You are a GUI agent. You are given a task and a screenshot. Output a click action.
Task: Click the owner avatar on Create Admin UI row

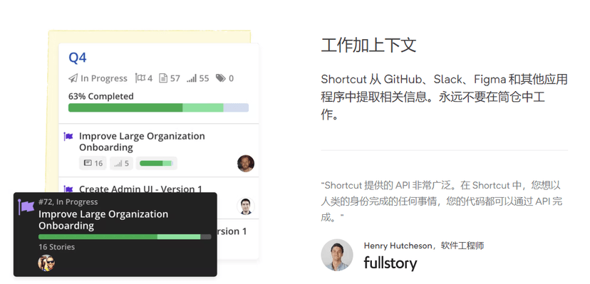[246, 206]
